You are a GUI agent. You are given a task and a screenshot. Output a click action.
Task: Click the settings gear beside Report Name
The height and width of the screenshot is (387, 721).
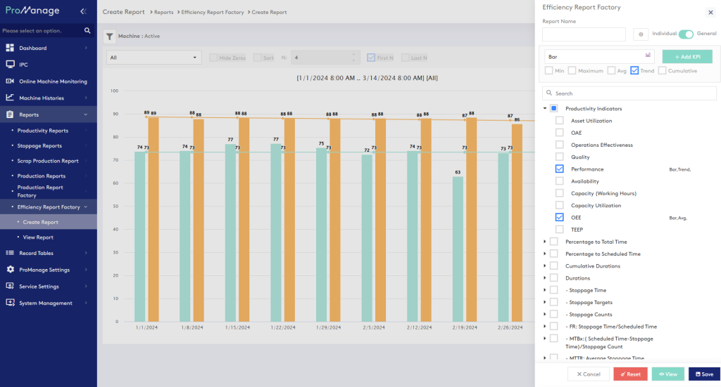click(x=641, y=34)
